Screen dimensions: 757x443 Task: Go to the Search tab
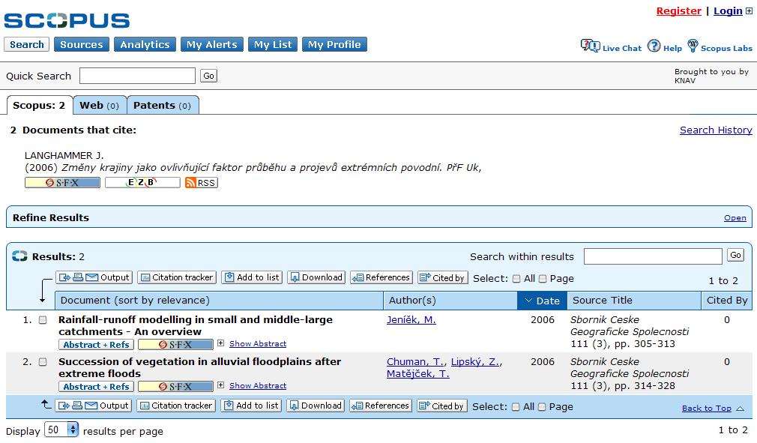pos(26,44)
